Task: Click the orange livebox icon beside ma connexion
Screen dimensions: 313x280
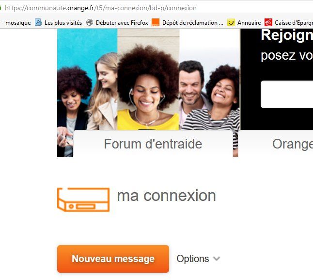Action: pyautogui.click(x=83, y=199)
